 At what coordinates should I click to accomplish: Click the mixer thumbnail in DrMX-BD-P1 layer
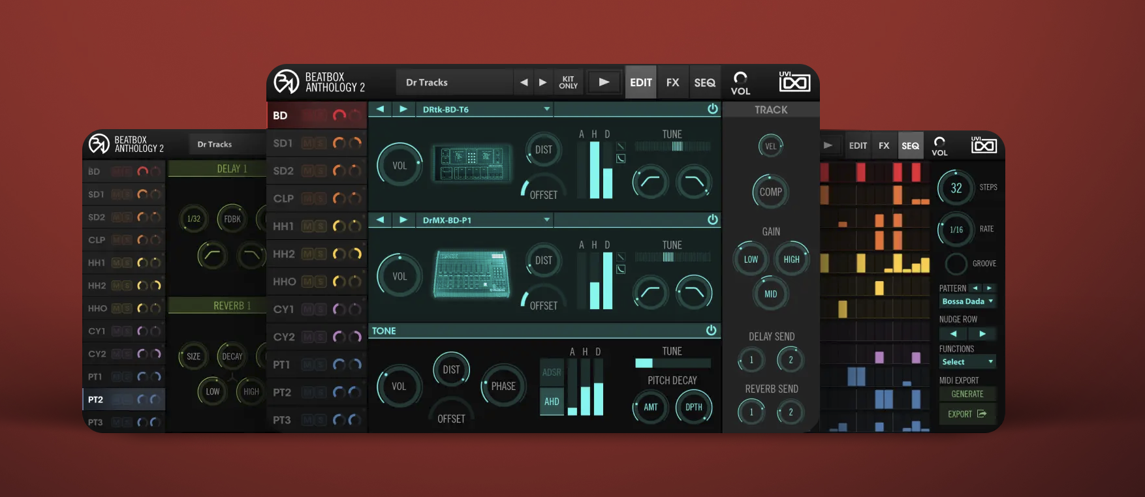click(x=471, y=274)
